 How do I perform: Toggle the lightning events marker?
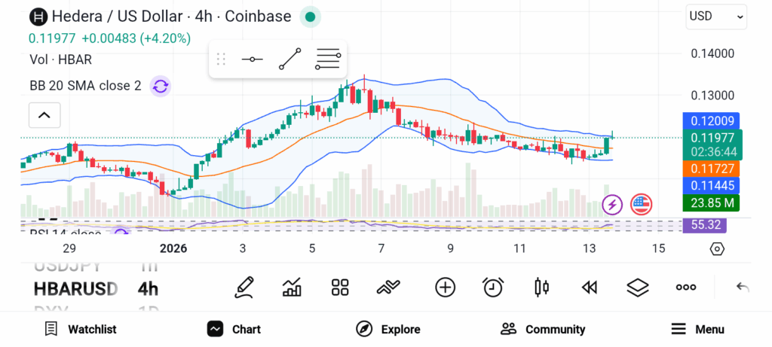point(612,203)
